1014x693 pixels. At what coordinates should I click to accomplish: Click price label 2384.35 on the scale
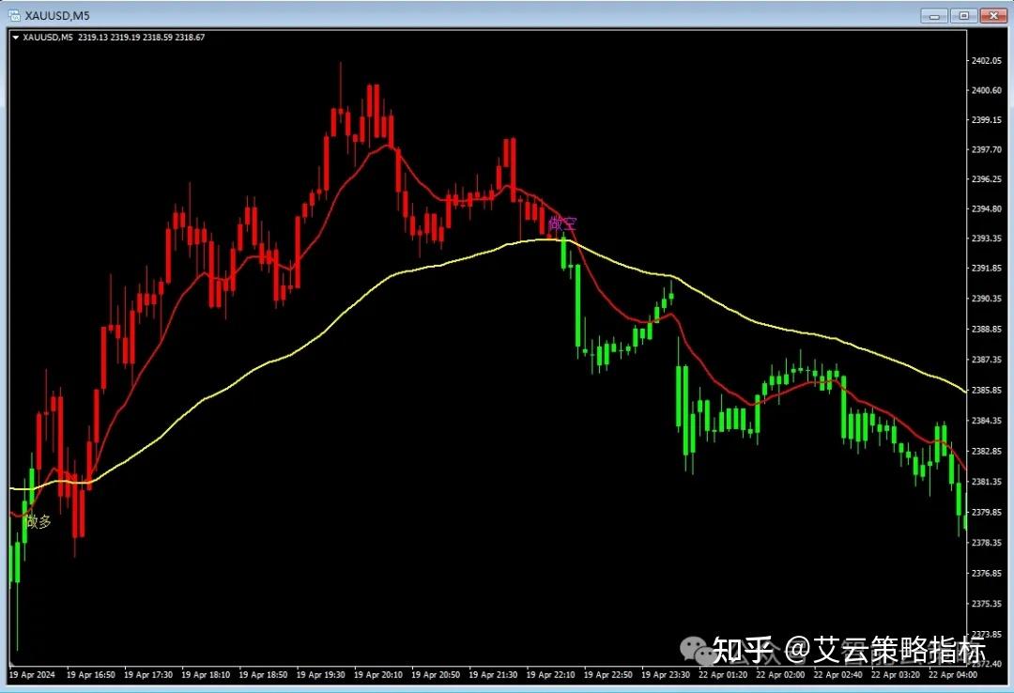click(986, 421)
